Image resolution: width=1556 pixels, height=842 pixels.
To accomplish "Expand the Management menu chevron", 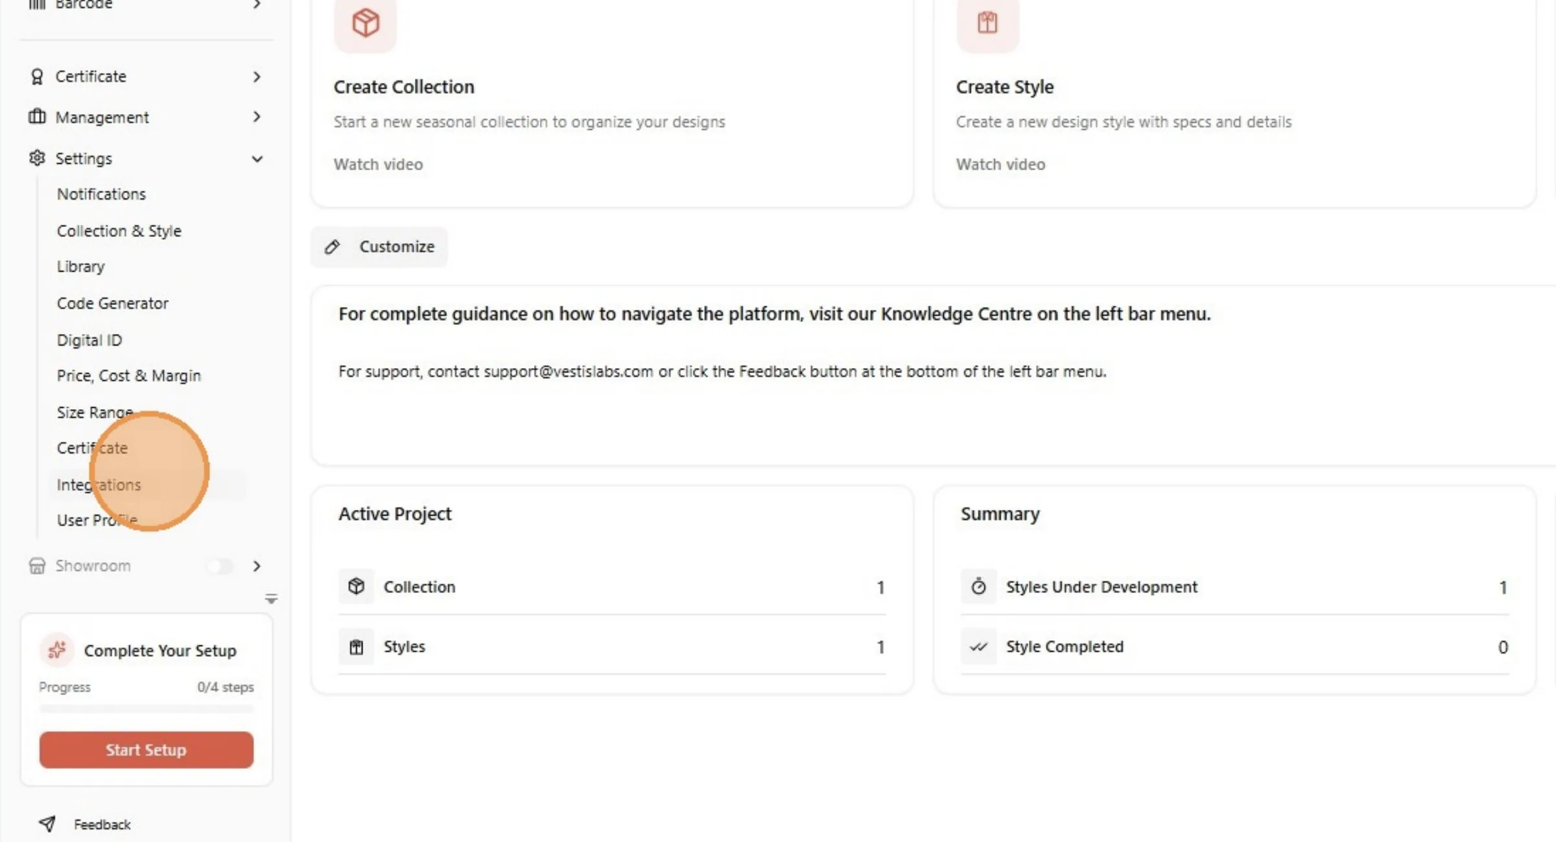I will [x=257, y=117].
